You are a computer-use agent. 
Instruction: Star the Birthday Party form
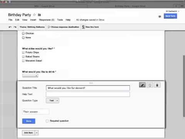[34, 15]
